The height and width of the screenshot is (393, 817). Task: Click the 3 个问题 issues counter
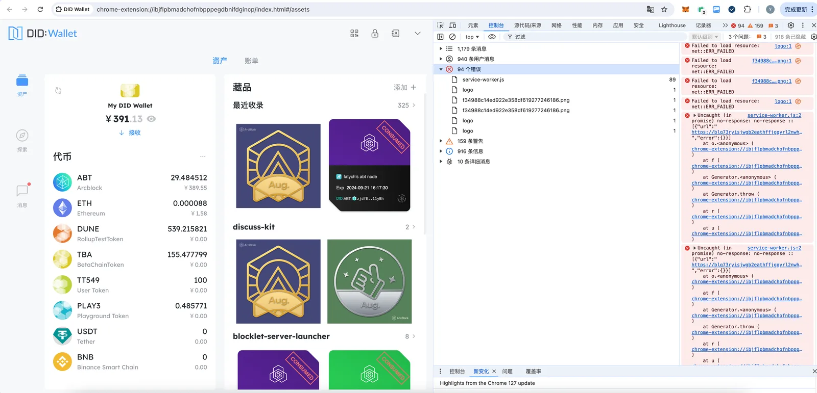[747, 37]
